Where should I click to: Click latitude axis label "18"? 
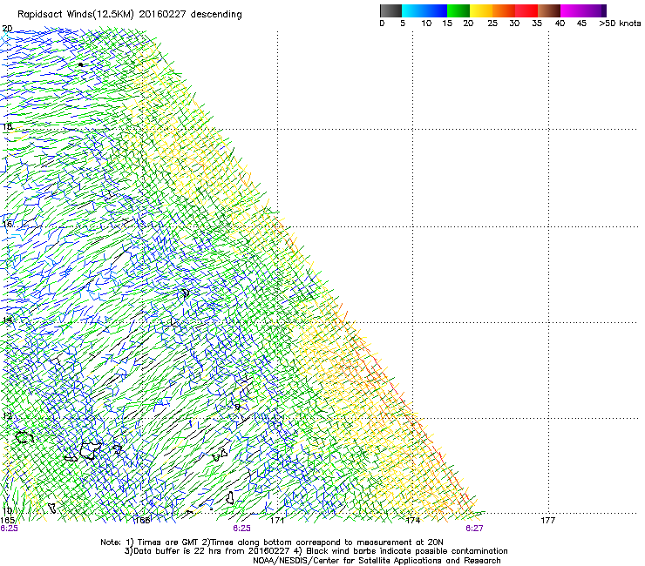[x=7, y=126]
